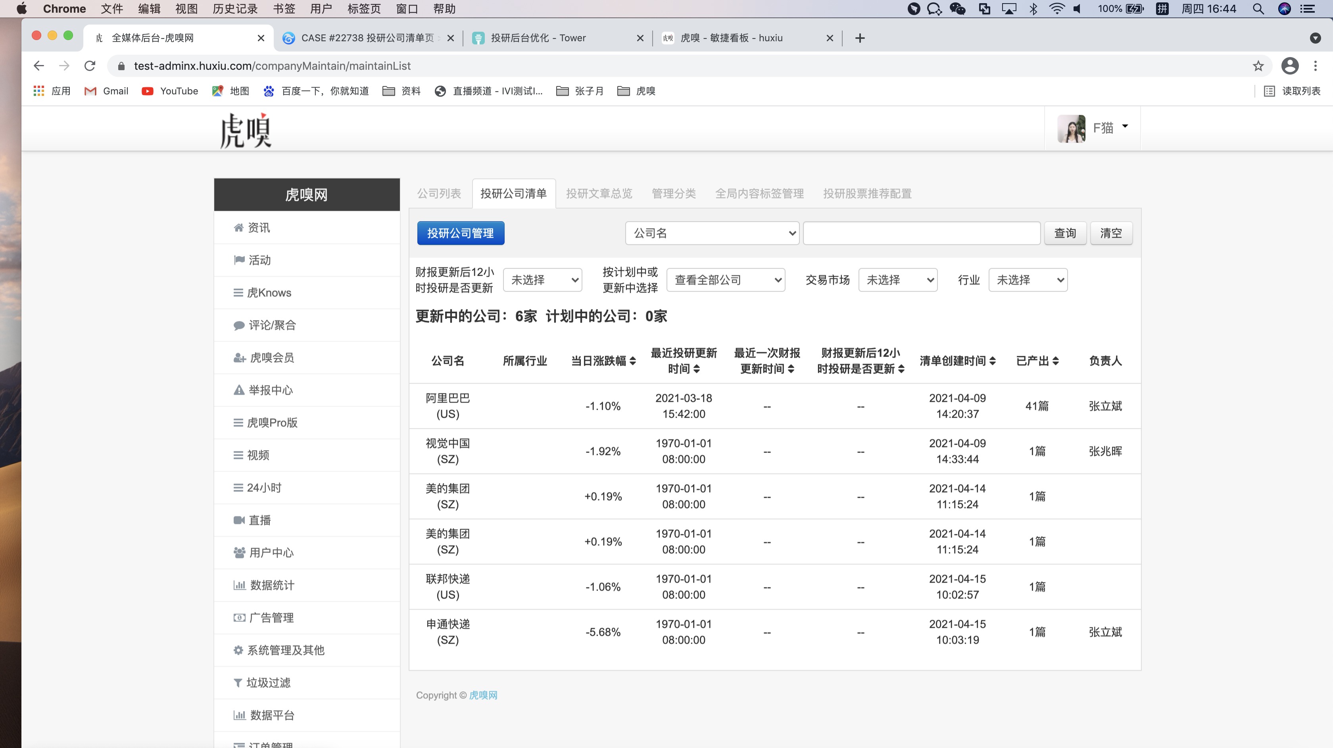Image resolution: width=1333 pixels, height=748 pixels.
Task: Open the 公司名 search type dropdown
Action: 712,233
